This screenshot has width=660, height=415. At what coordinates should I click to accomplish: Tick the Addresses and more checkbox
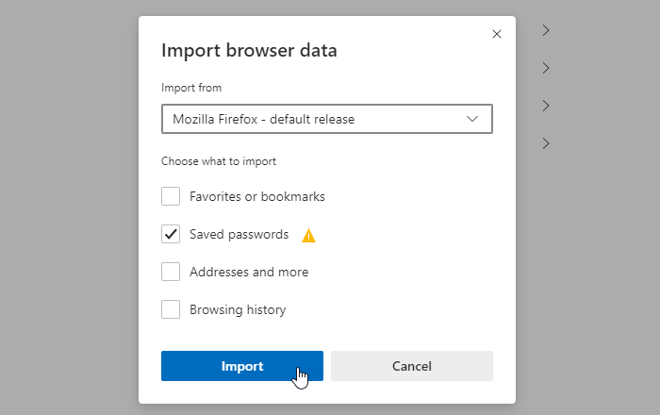pyautogui.click(x=171, y=272)
